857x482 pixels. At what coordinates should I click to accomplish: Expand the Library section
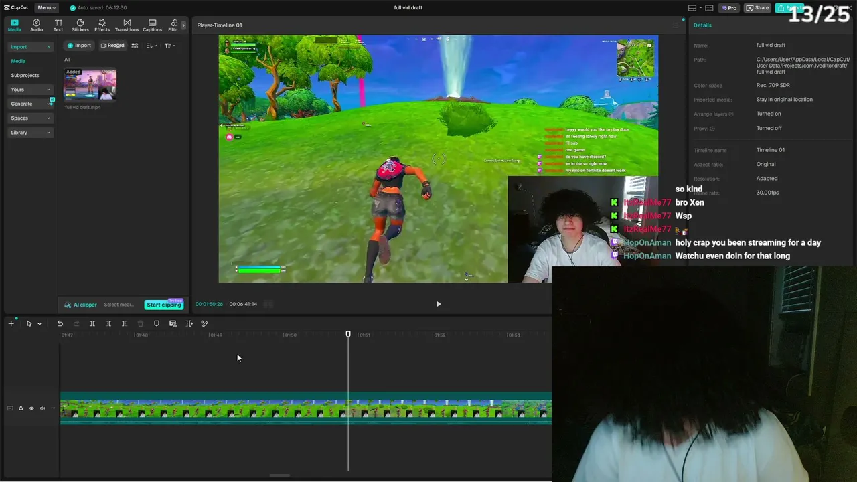point(30,133)
